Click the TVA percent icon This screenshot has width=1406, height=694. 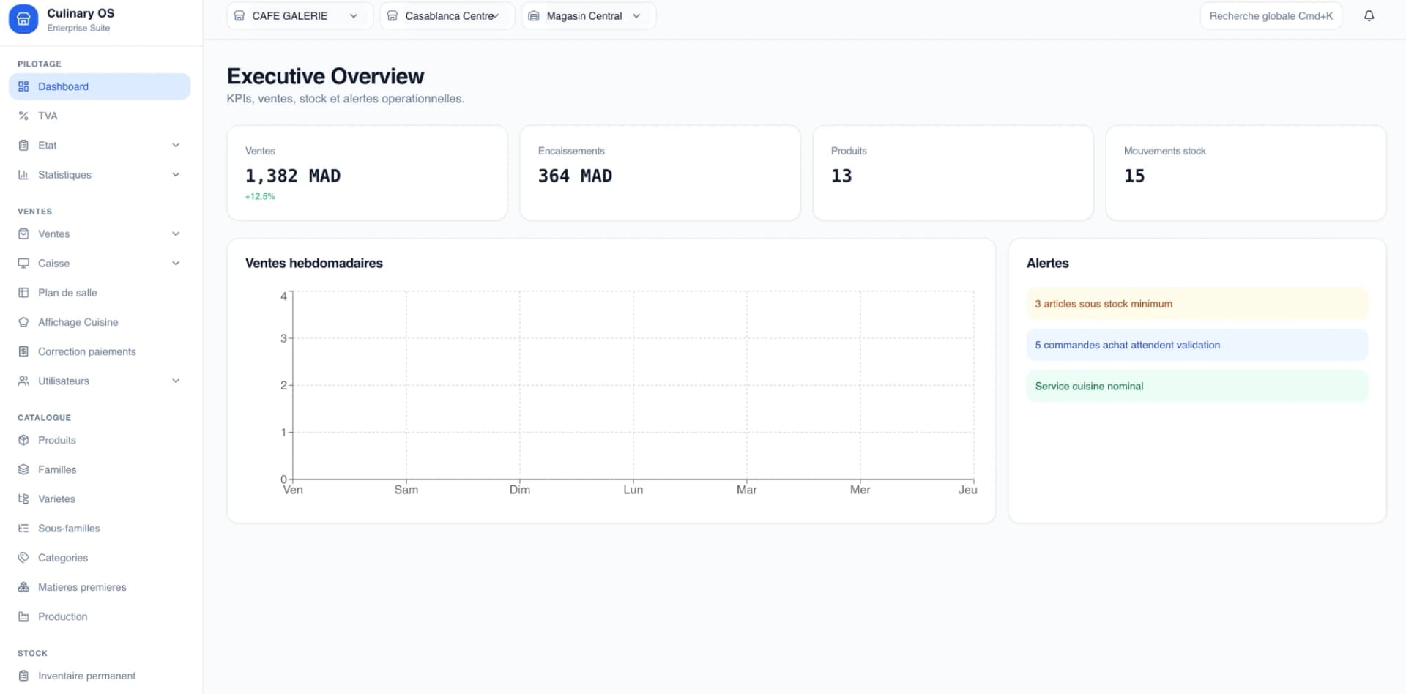pyautogui.click(x=23, y=116)
